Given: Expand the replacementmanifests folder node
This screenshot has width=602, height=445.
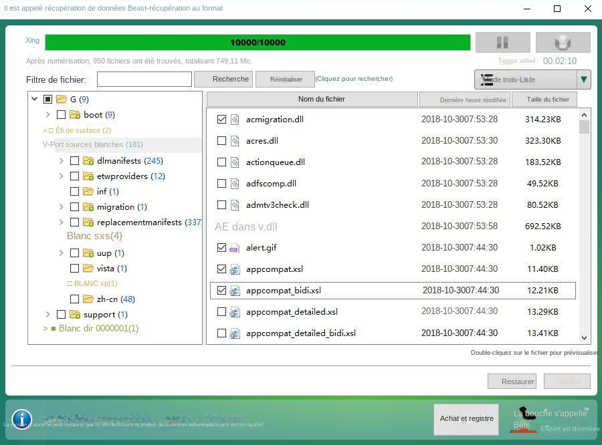Looking at the screenshot, I should [61, 222].
